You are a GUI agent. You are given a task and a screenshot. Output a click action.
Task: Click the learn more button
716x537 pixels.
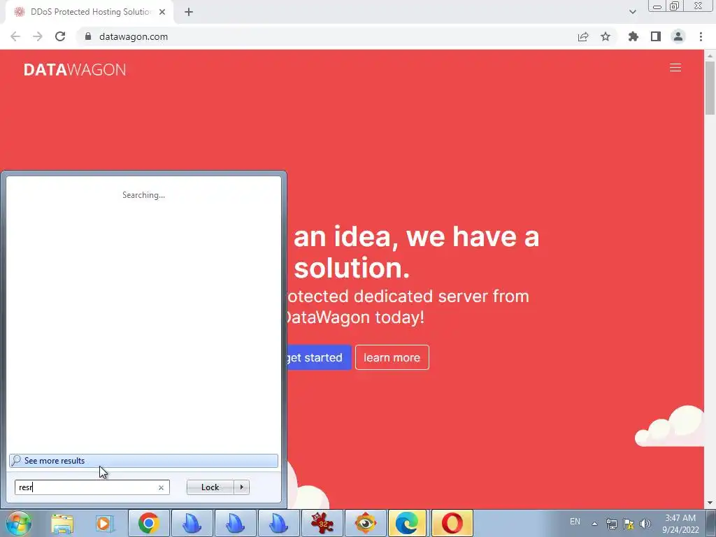[392, 357]
